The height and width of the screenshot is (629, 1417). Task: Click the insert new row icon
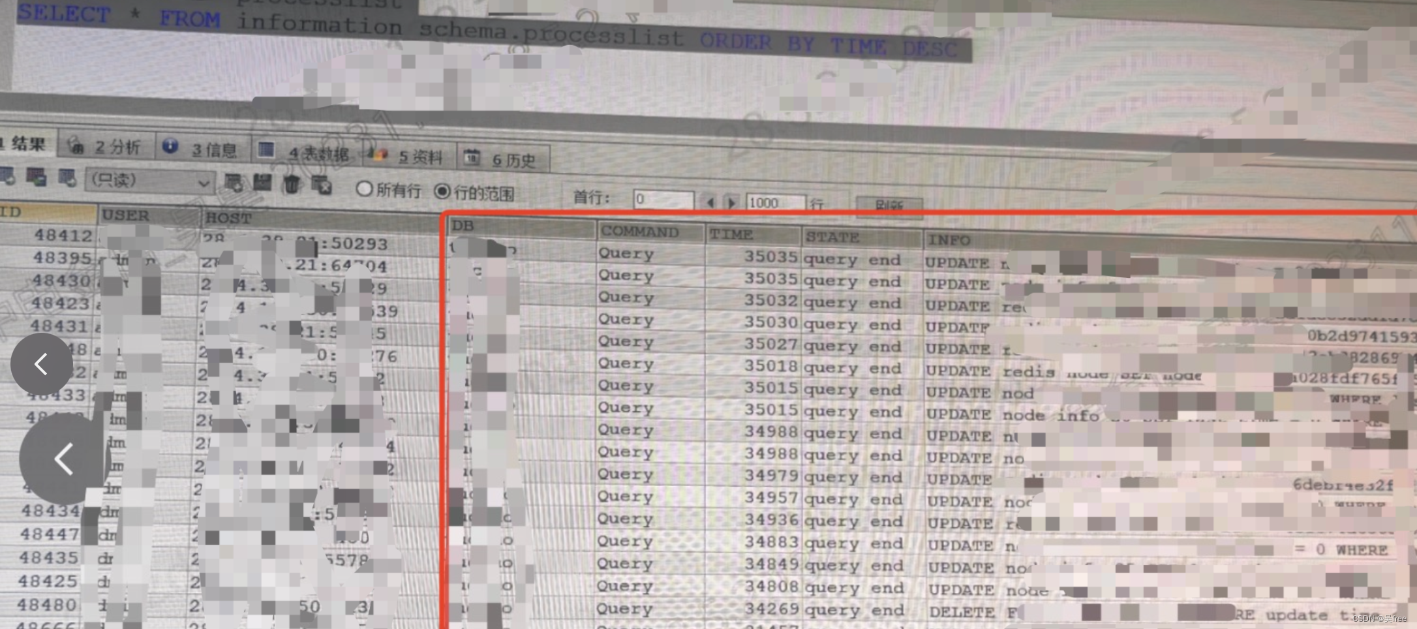tap(233, 182)
